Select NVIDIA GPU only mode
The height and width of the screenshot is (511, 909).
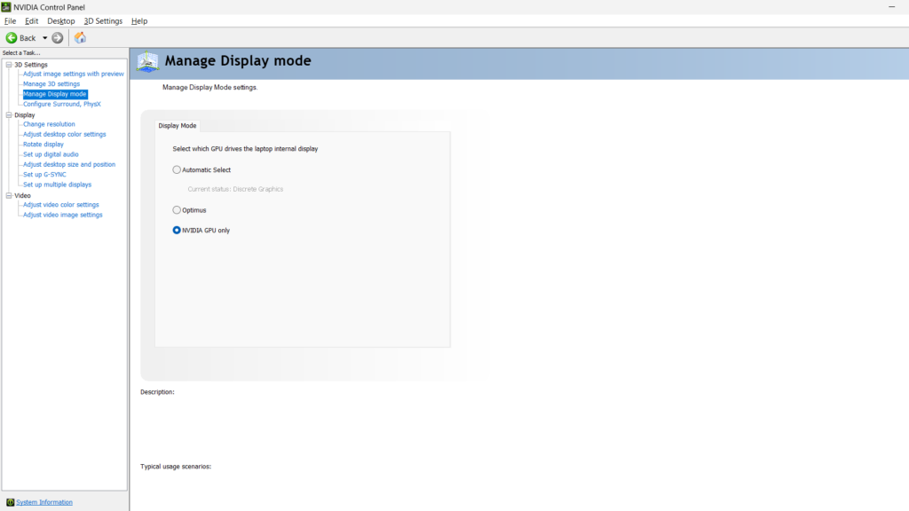176,231
